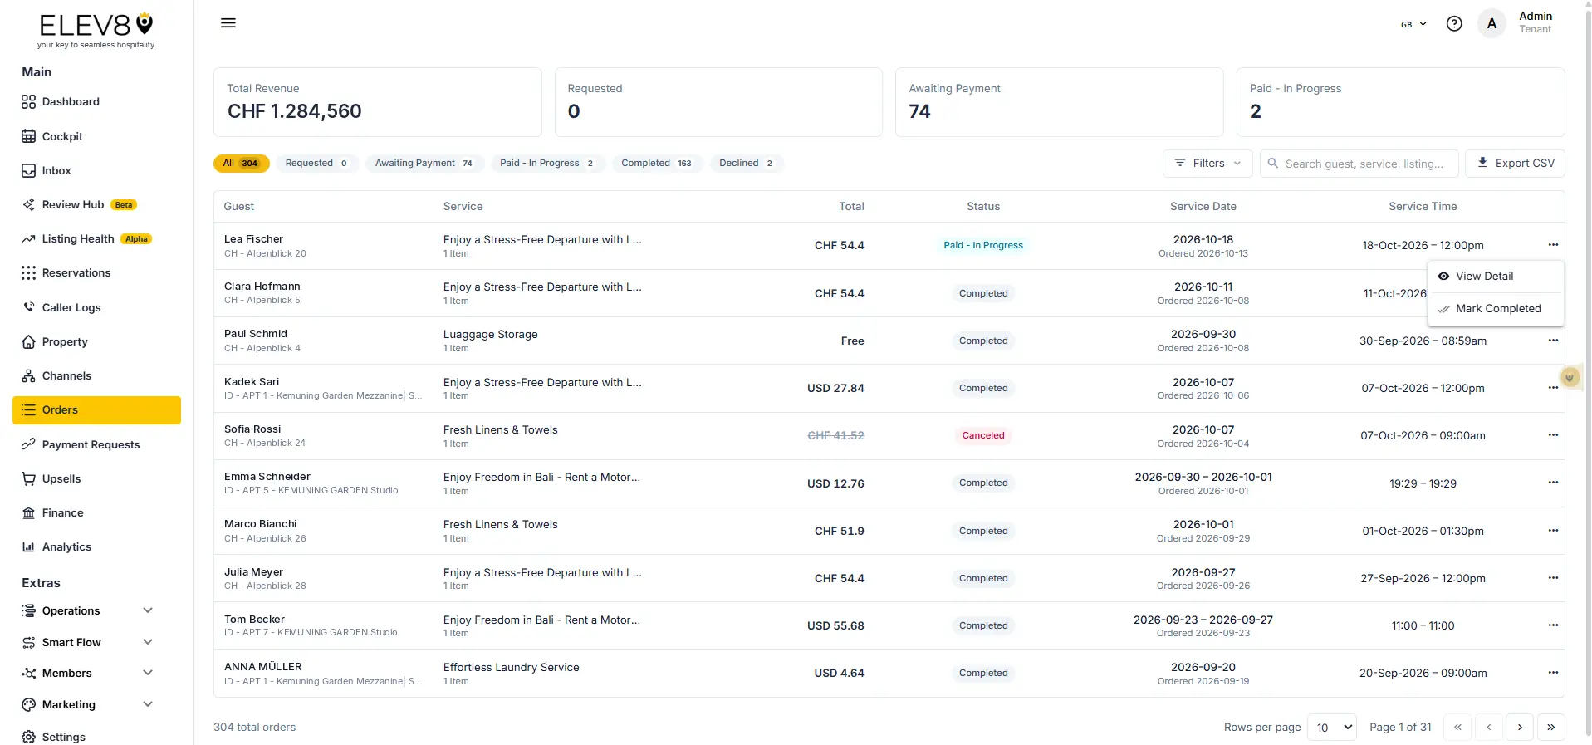Switch to the Awaiting Payment tab
1592x745 pixels.
[x=424, y=164]
